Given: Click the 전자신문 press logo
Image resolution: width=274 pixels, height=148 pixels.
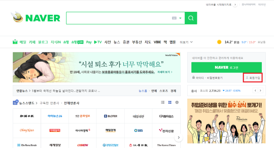Looking at the screenshot, I should (166, 131).
